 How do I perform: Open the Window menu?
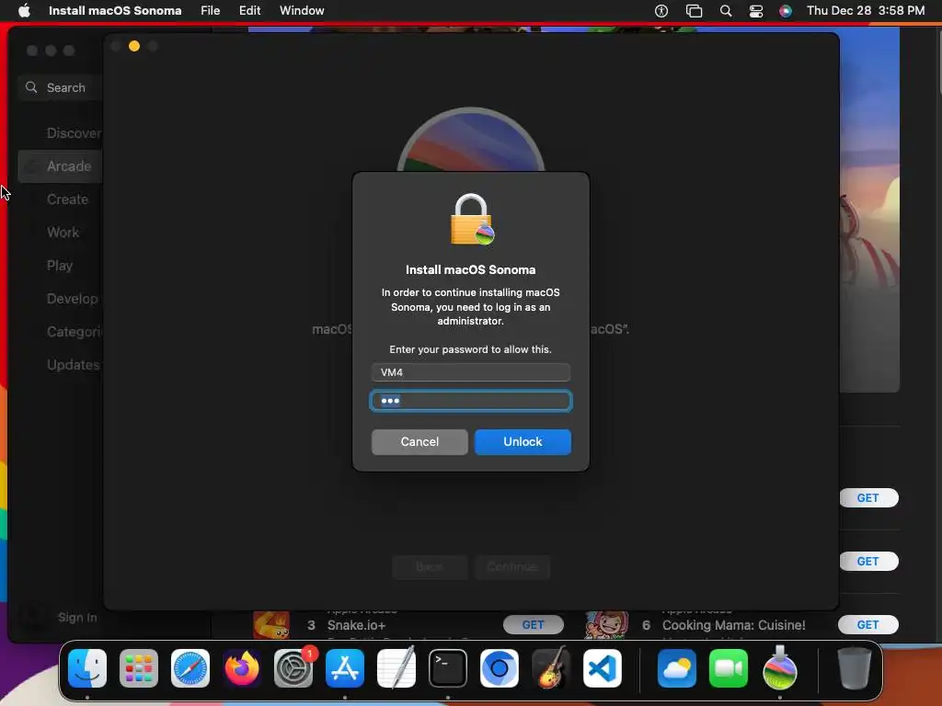302,10
